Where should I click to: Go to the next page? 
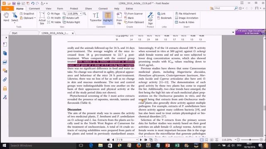[x=141, y=140]
